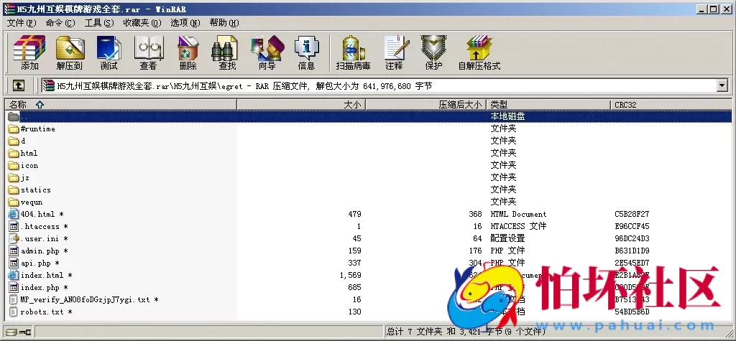Click the 解压到 (Extract to) toolbar icon
Viewport: 736px width, 341px height.
click(x=70, y=52)
